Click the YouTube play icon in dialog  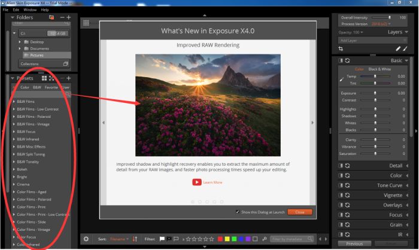pyautogui.click(x=197, y=182)
